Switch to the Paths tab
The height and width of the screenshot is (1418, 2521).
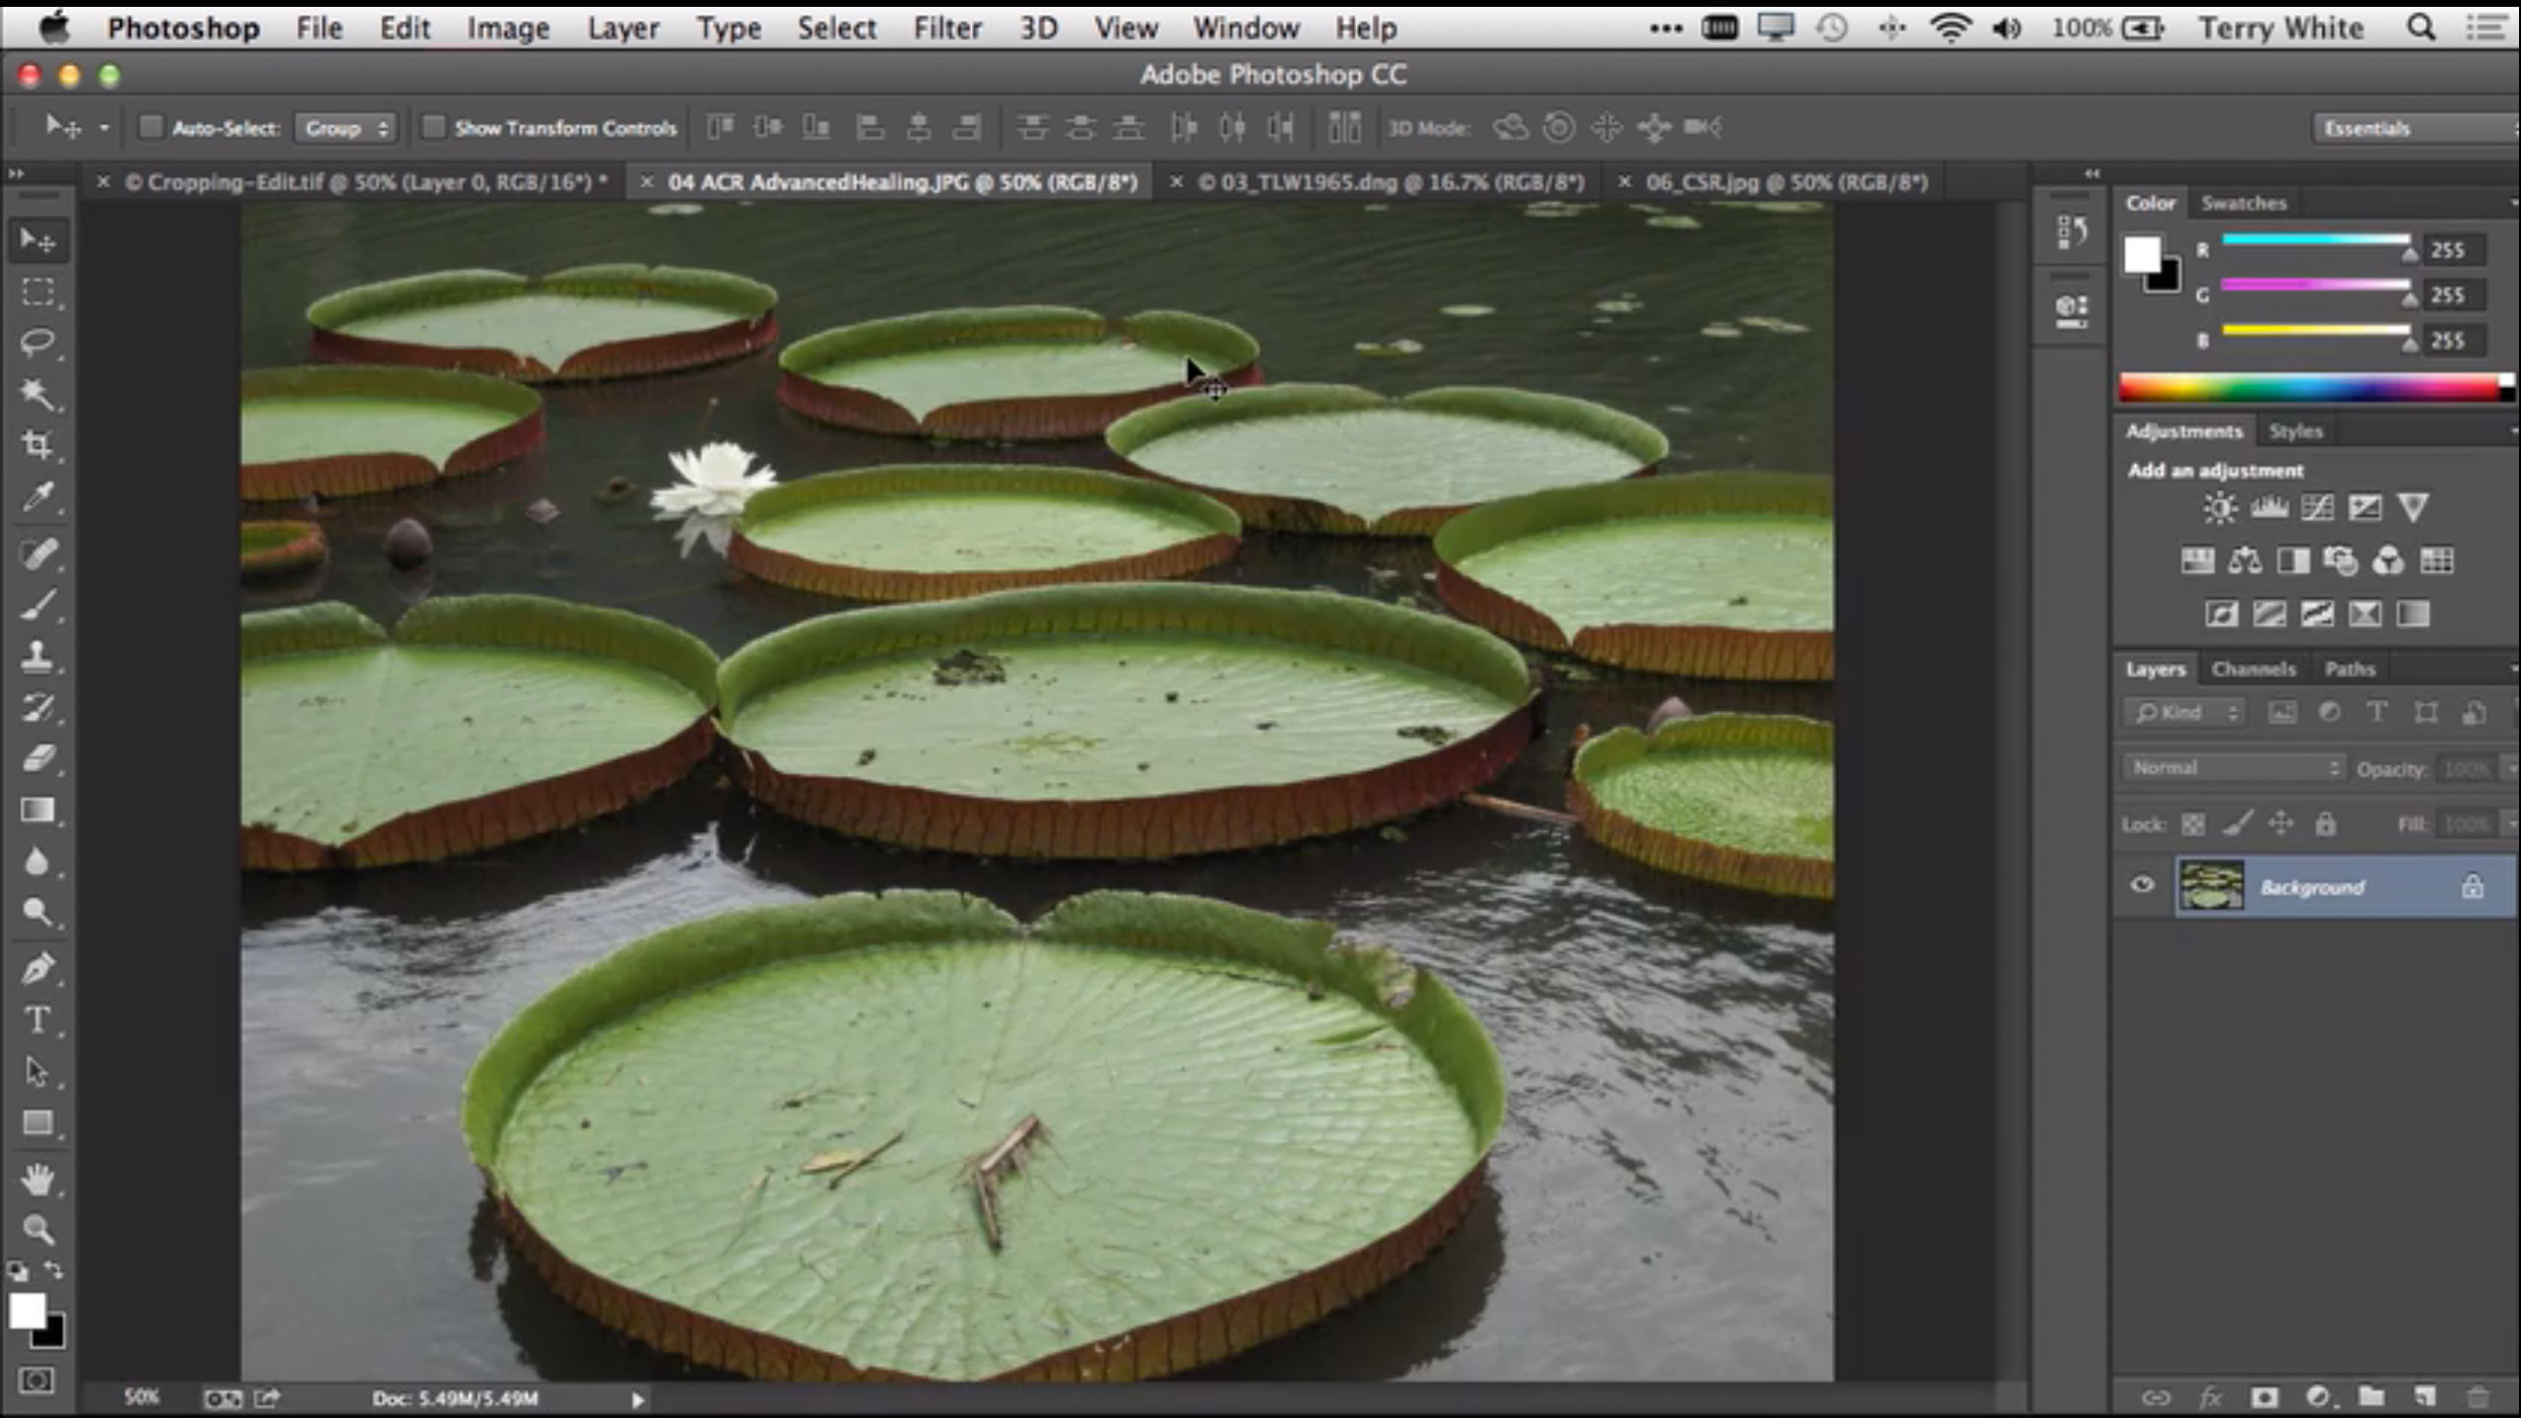[x=2350, y=670]
